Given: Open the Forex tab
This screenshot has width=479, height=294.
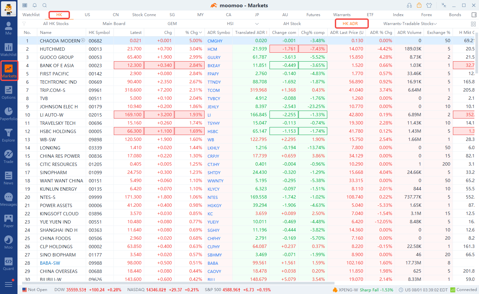Looking at the screenshot, I should (427, 15).
